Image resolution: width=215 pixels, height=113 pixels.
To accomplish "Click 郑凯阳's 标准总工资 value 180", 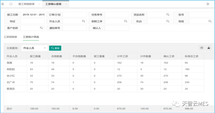I will pos(187,69).
